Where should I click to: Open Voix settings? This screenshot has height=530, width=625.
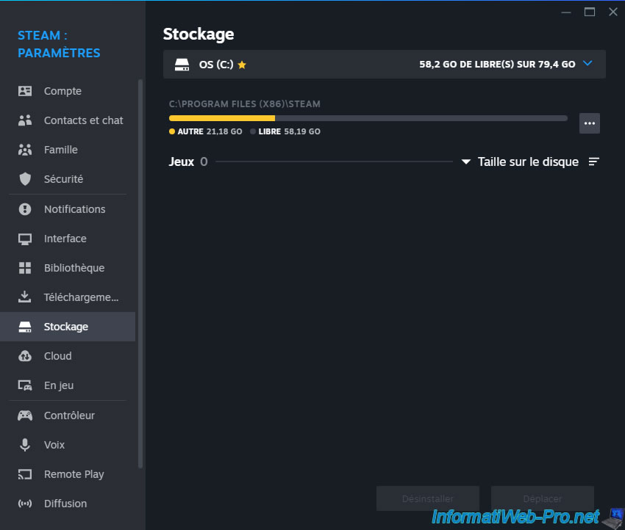(68, 445)
